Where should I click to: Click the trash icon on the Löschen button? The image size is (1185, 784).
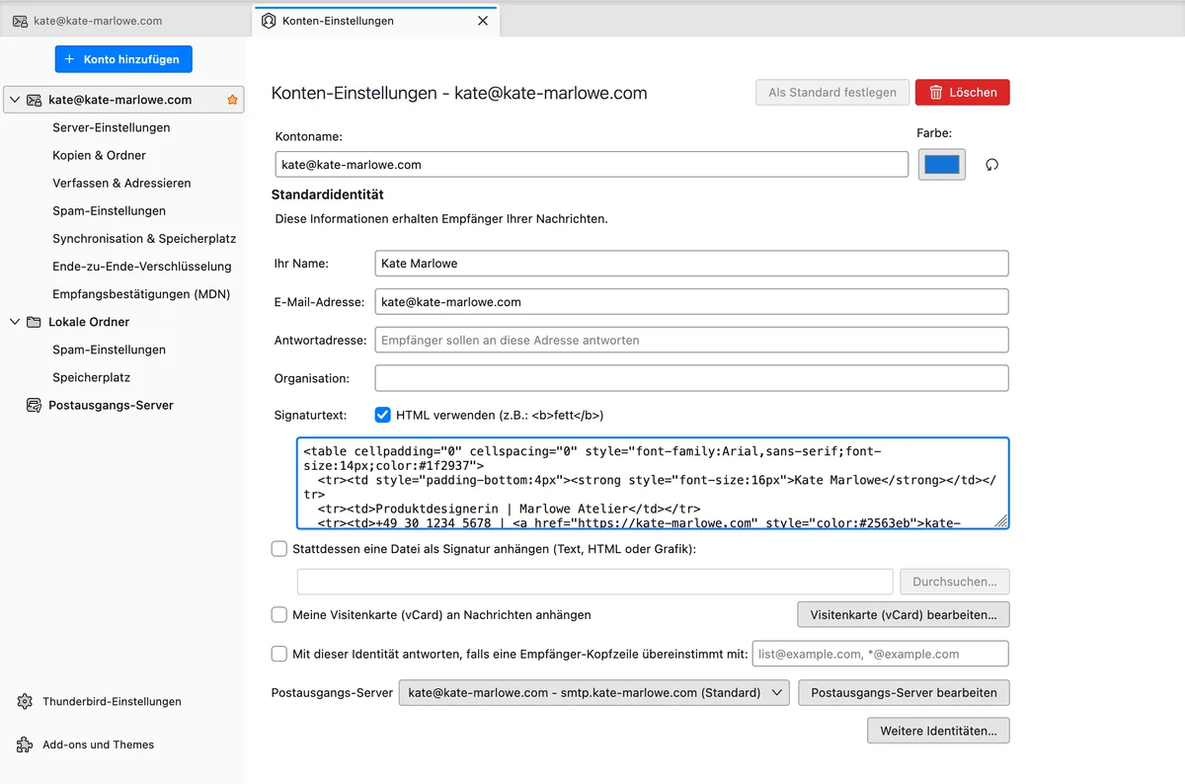coord(934,92)
